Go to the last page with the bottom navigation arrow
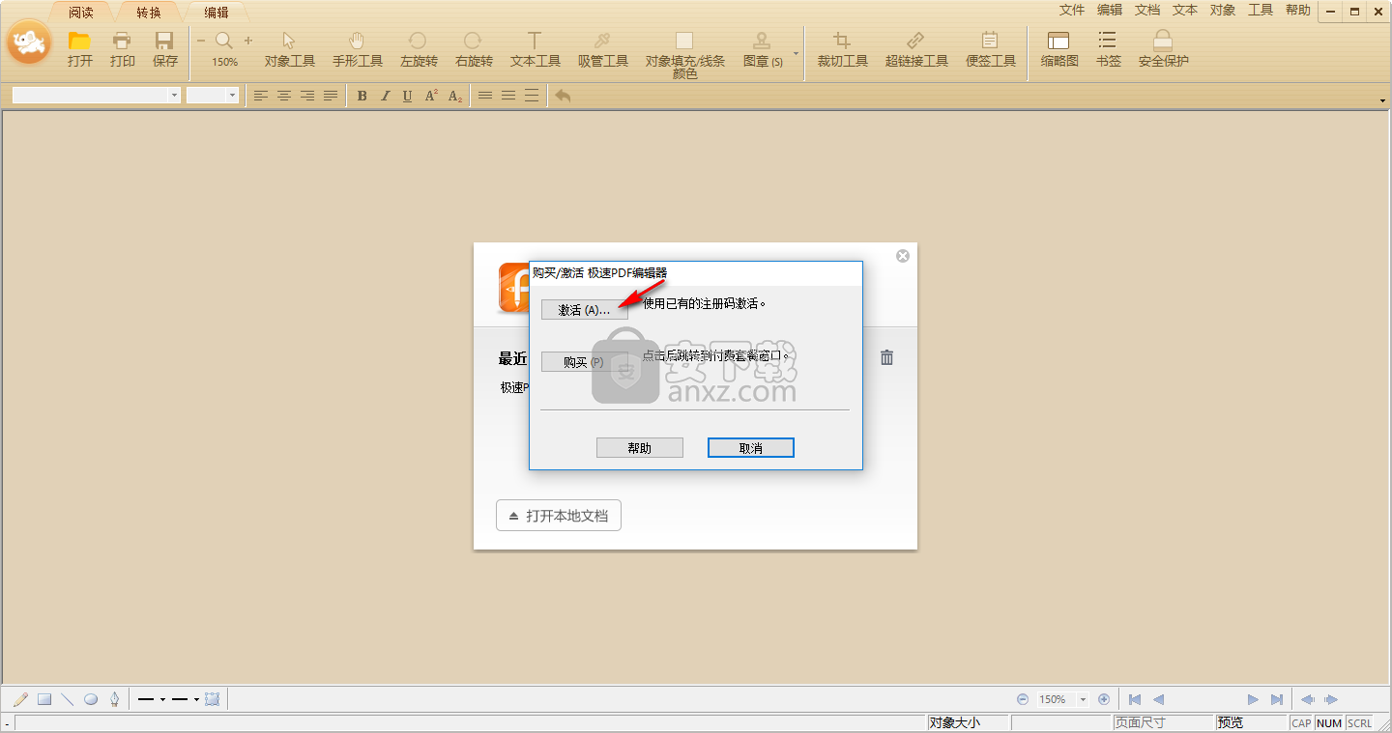The width and height of the screenshot is (1392, 733). (1276, 699)
